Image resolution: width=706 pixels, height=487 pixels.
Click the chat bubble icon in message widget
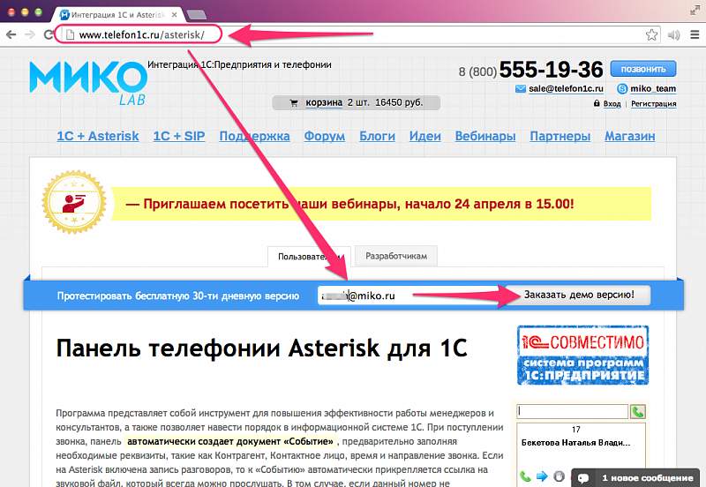click(583, 478)
